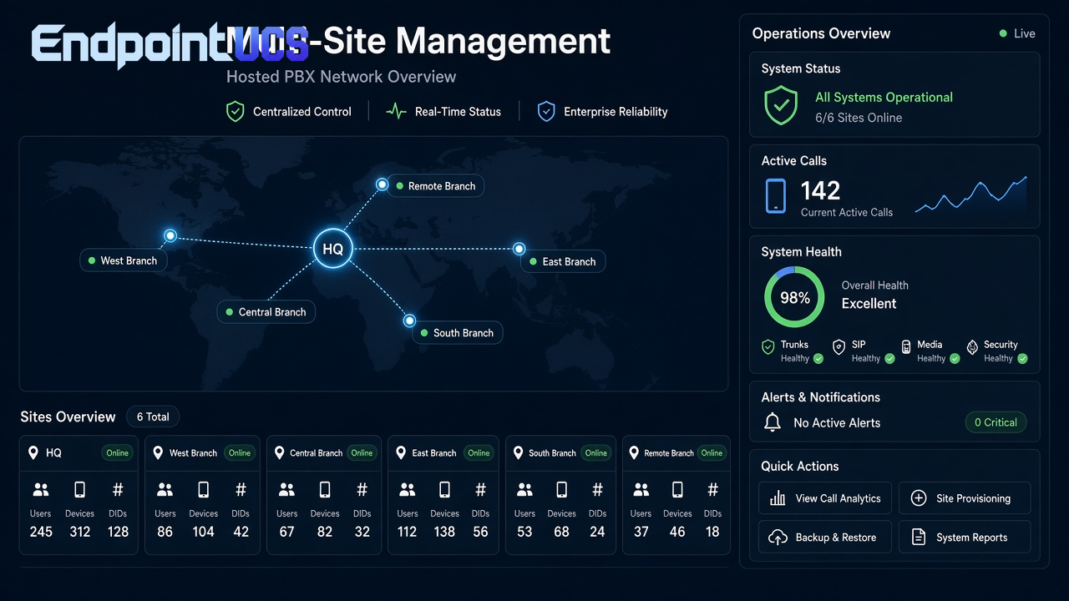Open Backup & Restore
Viewport: 1069px width, 601px height.
(x=825, y=538)
